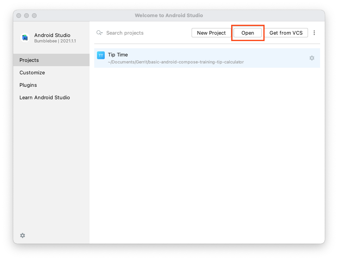Click the Android Studio logo icon
338x260 pixels.
(25, 38)
